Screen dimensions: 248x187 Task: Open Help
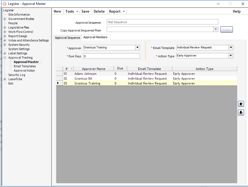237,11
